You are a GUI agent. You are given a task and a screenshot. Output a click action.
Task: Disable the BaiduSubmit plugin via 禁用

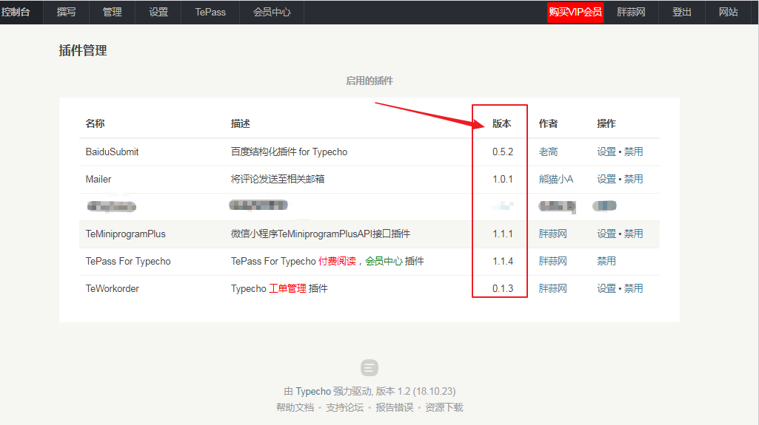(633, 152)
